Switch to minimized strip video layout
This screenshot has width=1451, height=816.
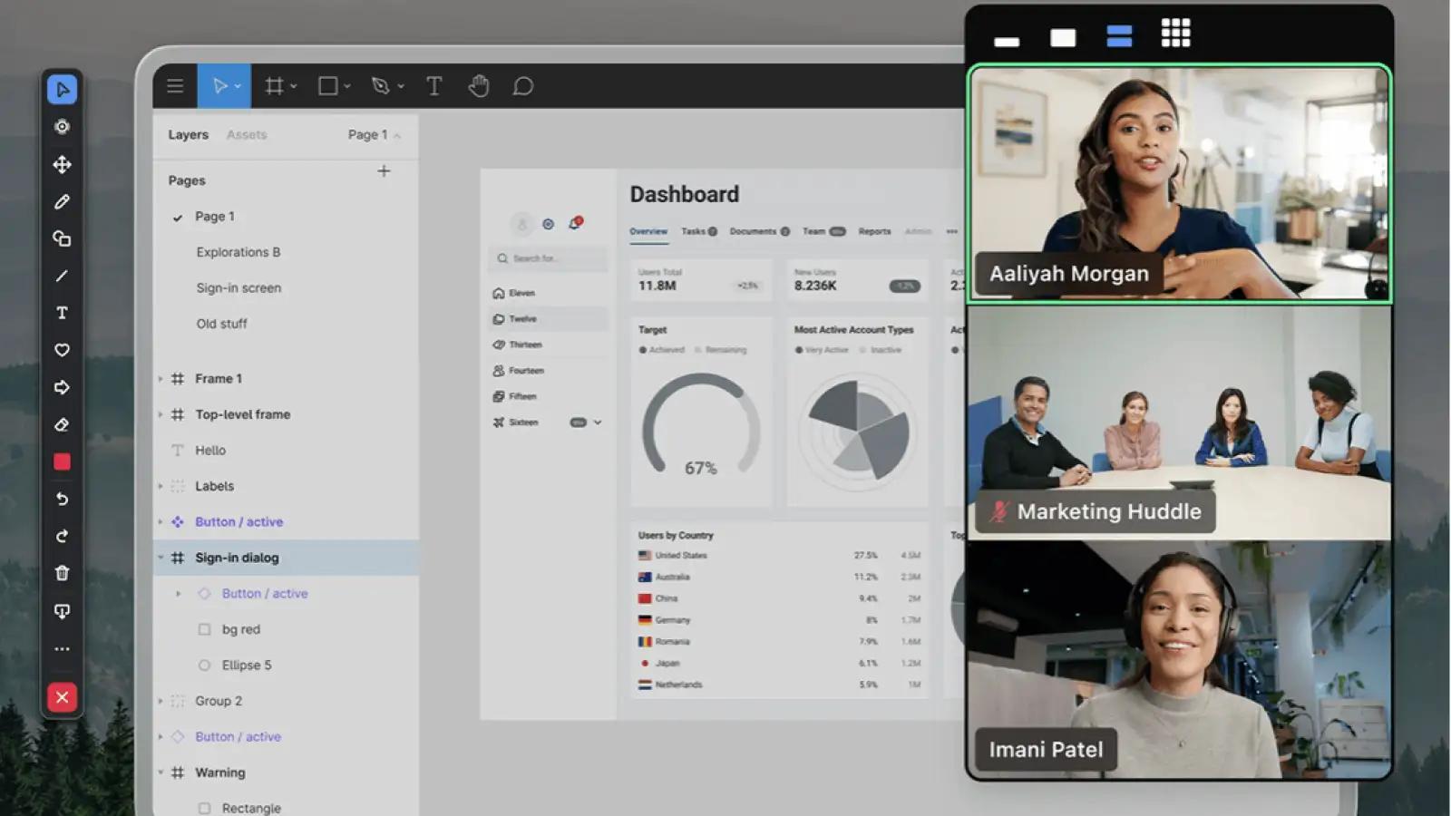(1007, 42)
